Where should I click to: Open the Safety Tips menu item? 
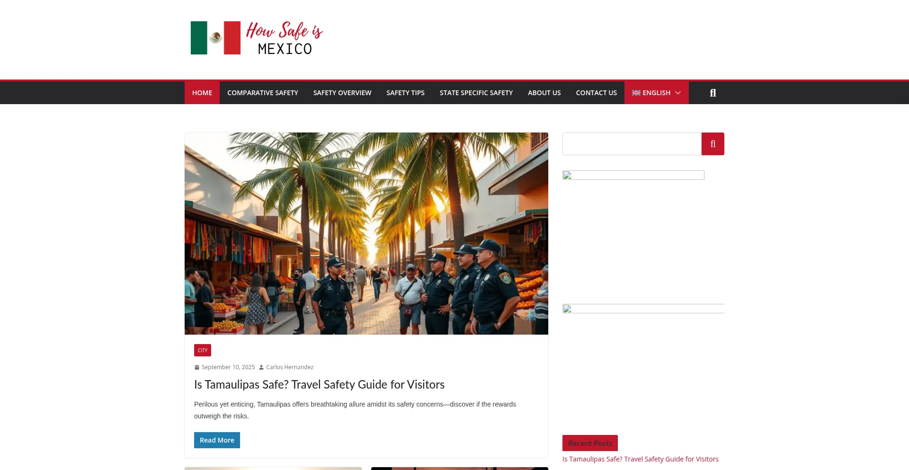tap(405, 93)
